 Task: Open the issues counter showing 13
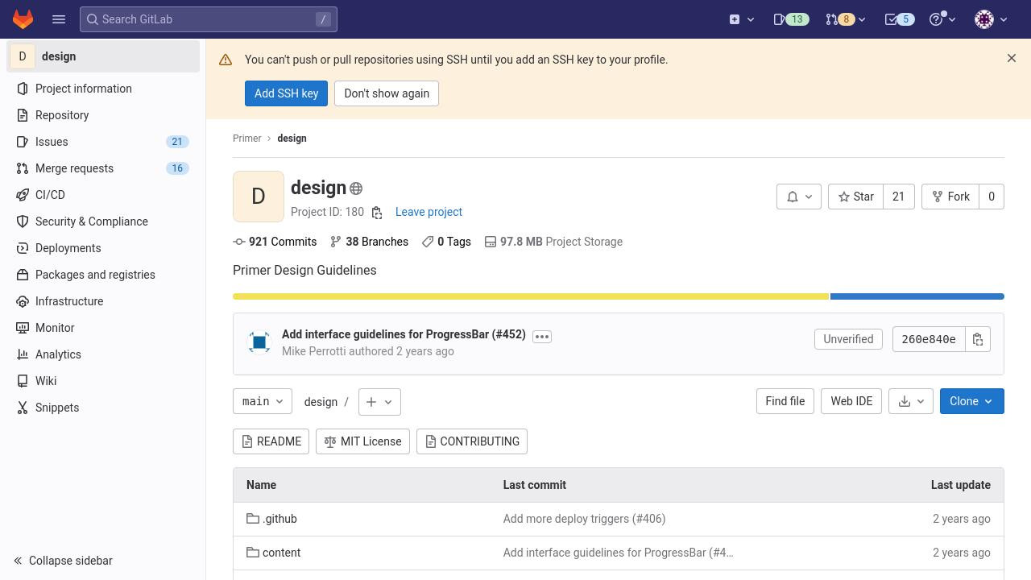790,19
